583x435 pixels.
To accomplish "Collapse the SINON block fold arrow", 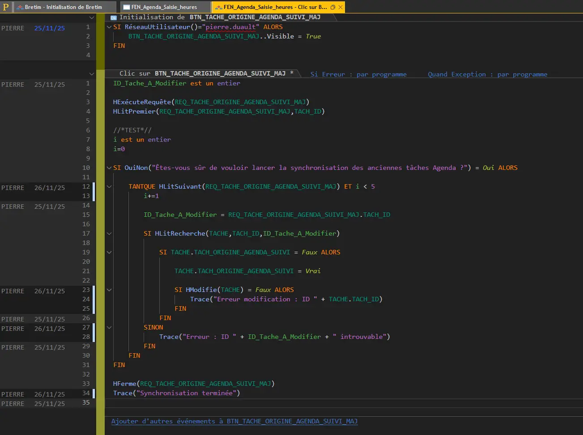I will click(x=109, y=327).
